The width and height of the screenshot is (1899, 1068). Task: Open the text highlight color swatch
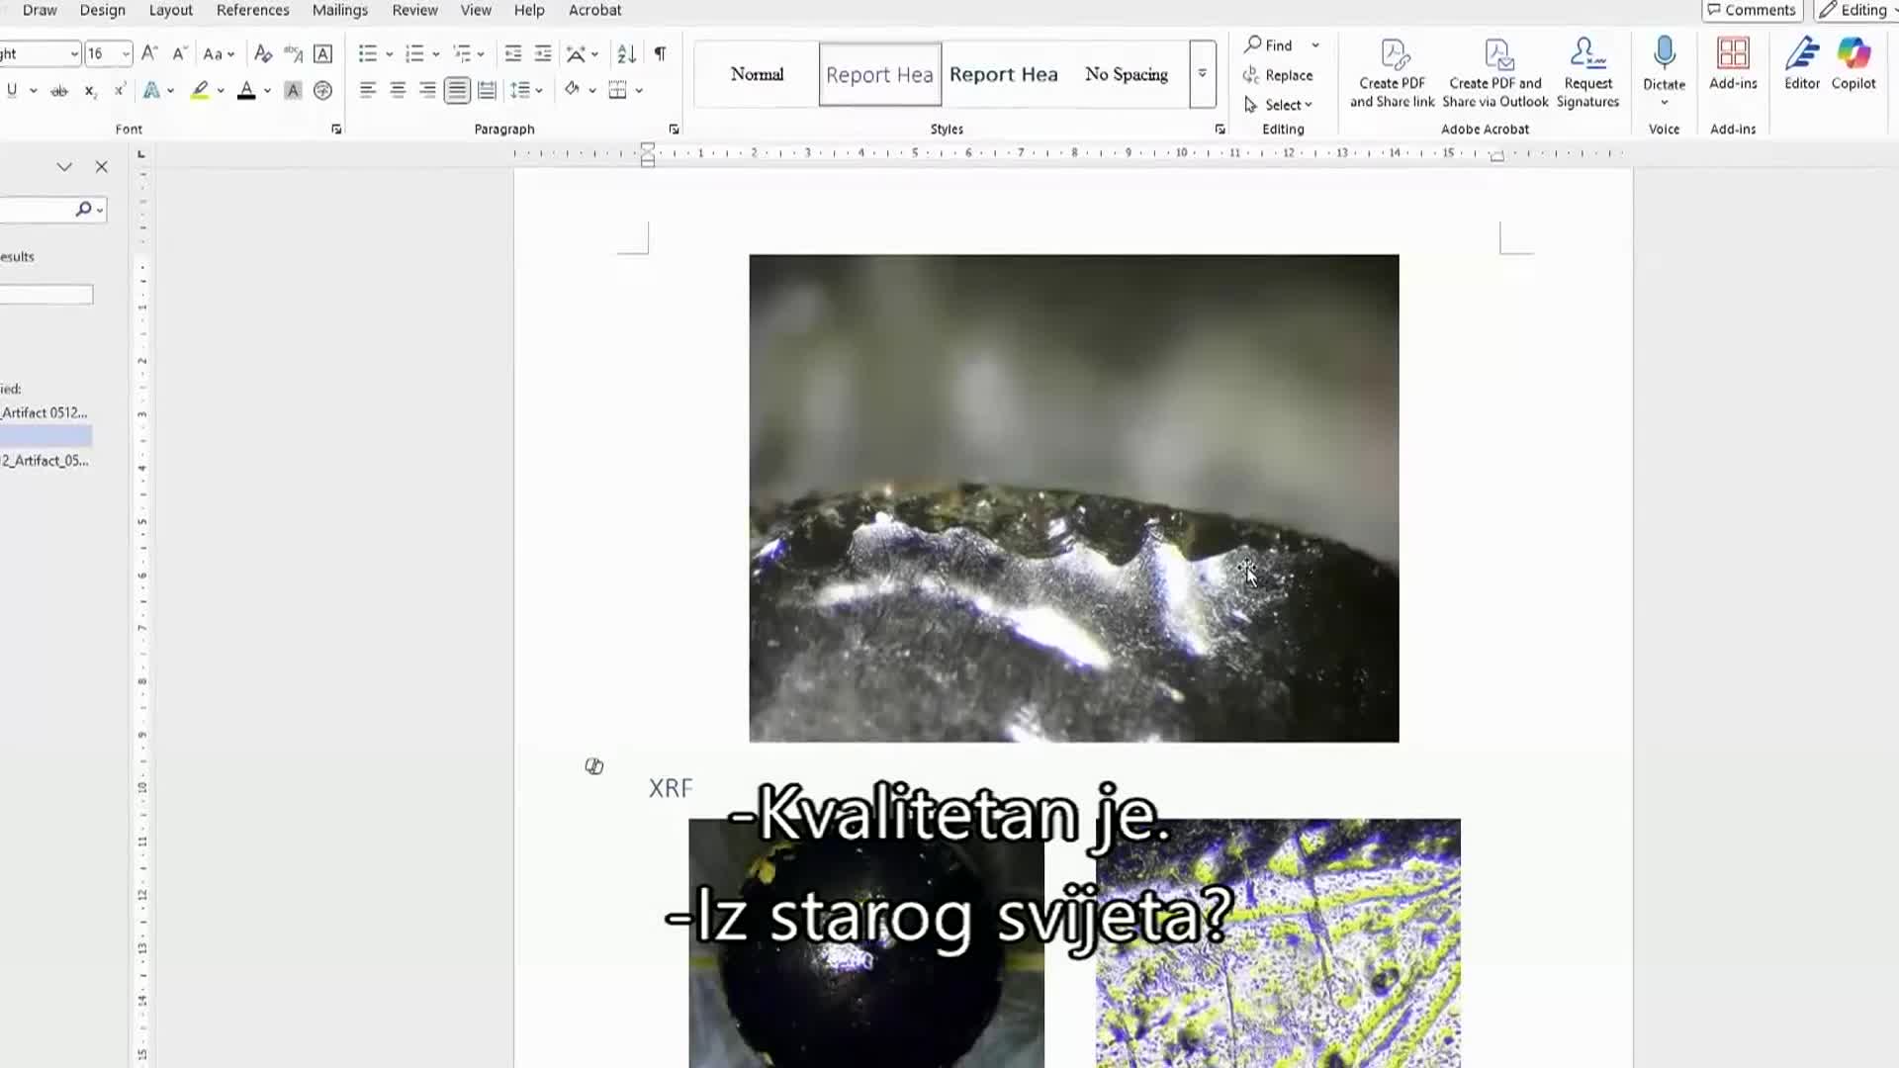pos(201,91)
